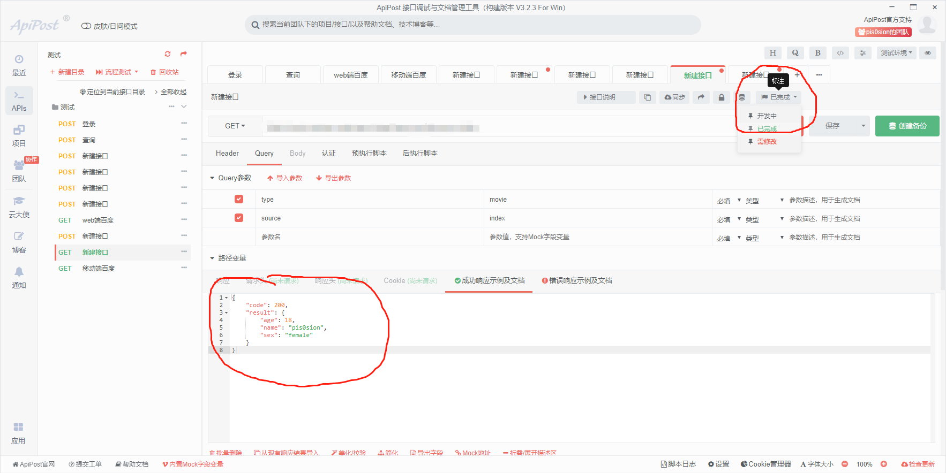Click the sliders settings toolbar icon
The image size is (946, 473).
862,53
